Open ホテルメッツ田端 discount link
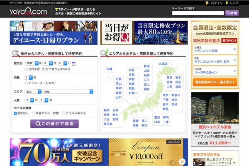The image size is (249, 166). [x=206, y=51]
